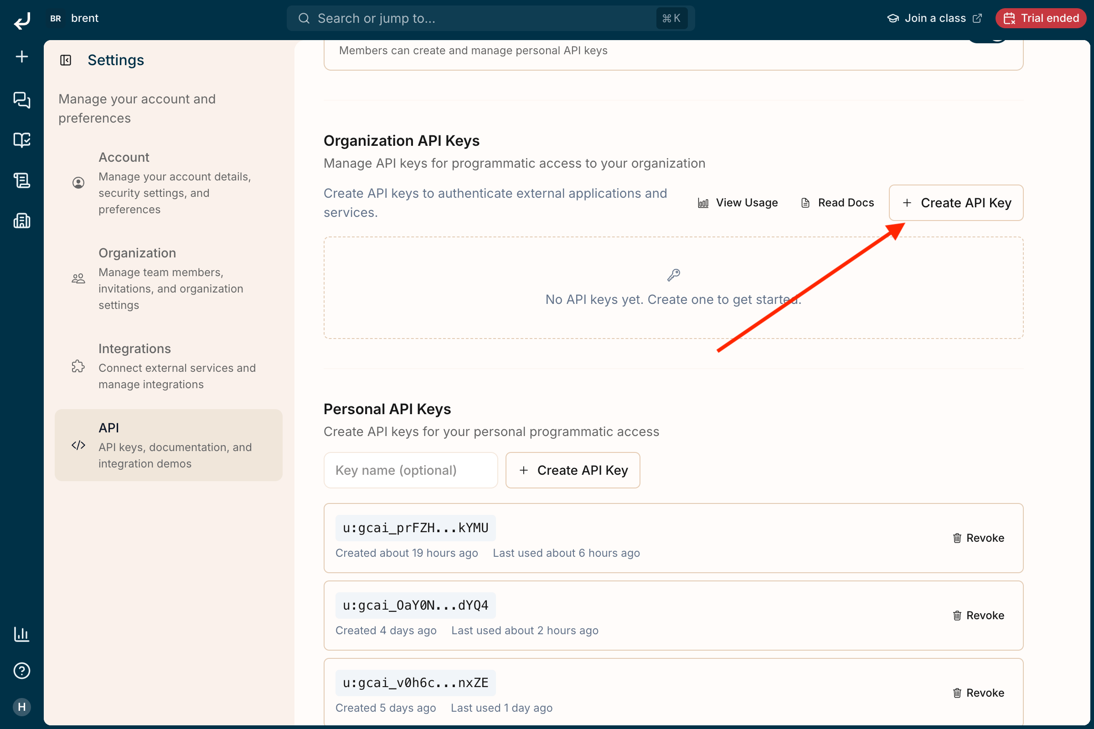Click 'Last used about 6 hours ago' text
The height and width of the screenshot is (729, 1094).
coord(566,553)
